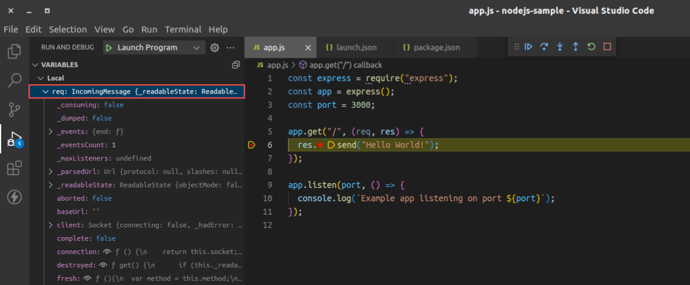Screen dimensions: 690x285
Task: Open the Go menu
Action: 128,30
